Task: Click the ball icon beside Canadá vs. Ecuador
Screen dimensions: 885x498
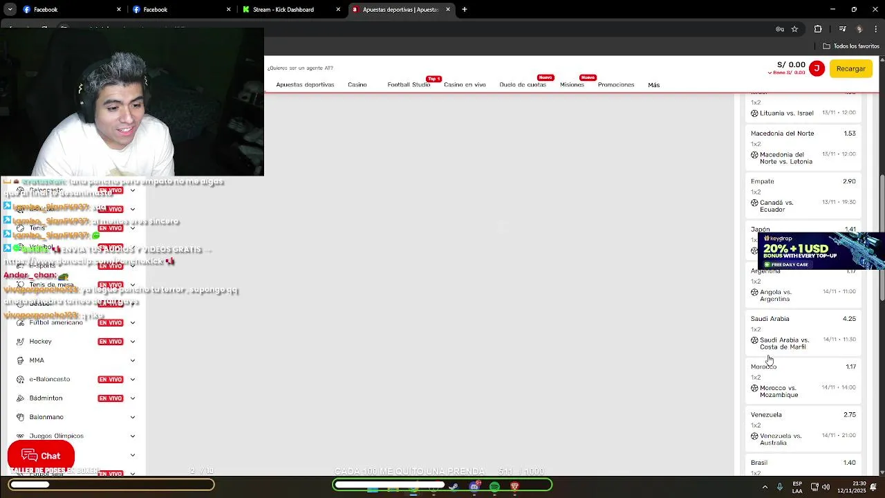Action: click(x=754, y=203)
